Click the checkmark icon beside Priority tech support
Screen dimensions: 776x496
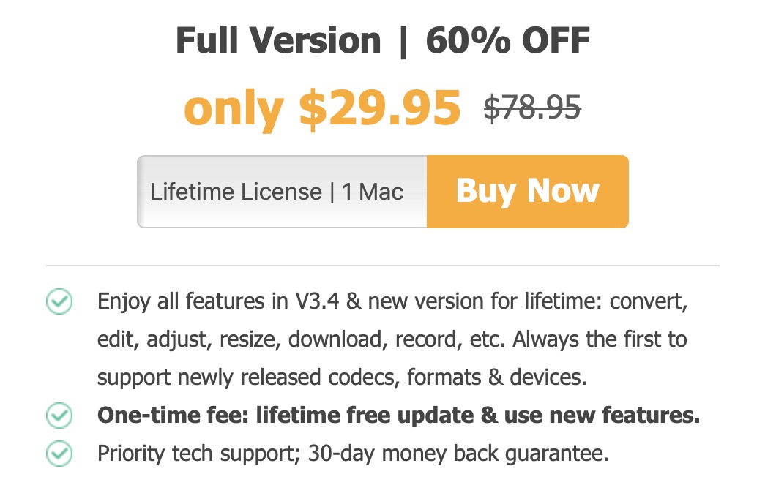59,454
